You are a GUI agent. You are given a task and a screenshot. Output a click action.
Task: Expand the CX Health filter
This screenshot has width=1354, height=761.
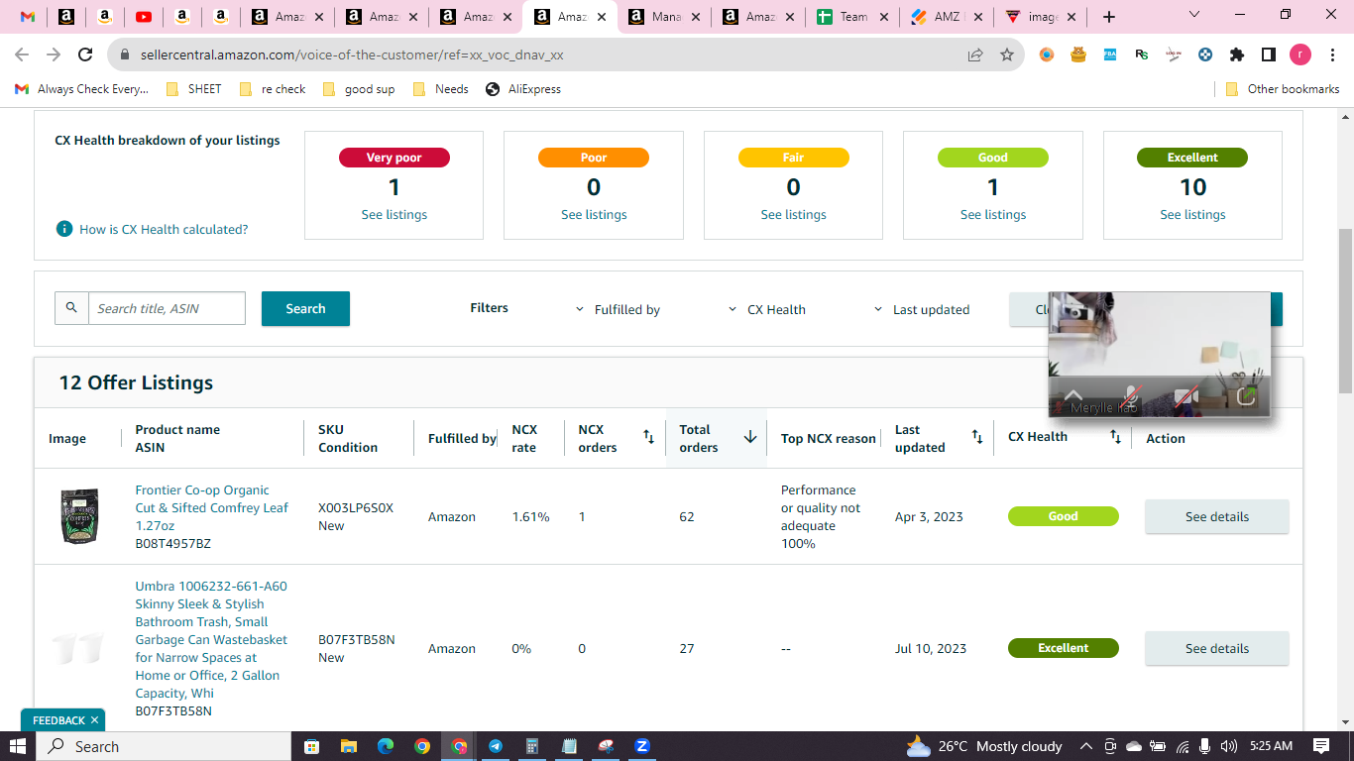(766, 309)
